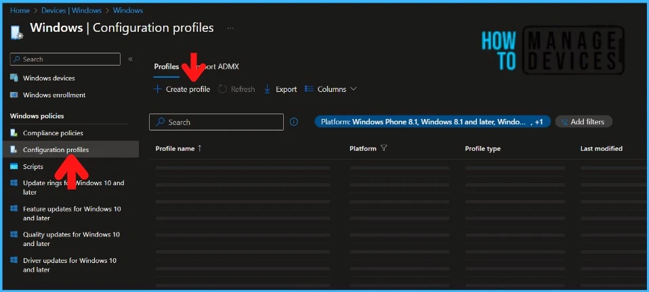The image size is (649, 292).
Task: Focus the sidebar Search box
Action: (65, 59)
